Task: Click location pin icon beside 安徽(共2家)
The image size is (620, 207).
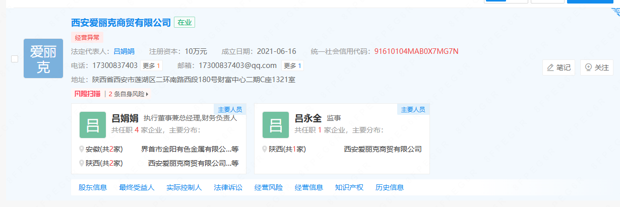Action: pos(82,149)
